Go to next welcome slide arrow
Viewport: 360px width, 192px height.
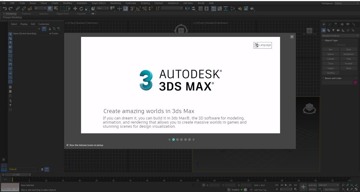[x=194, y=139]
